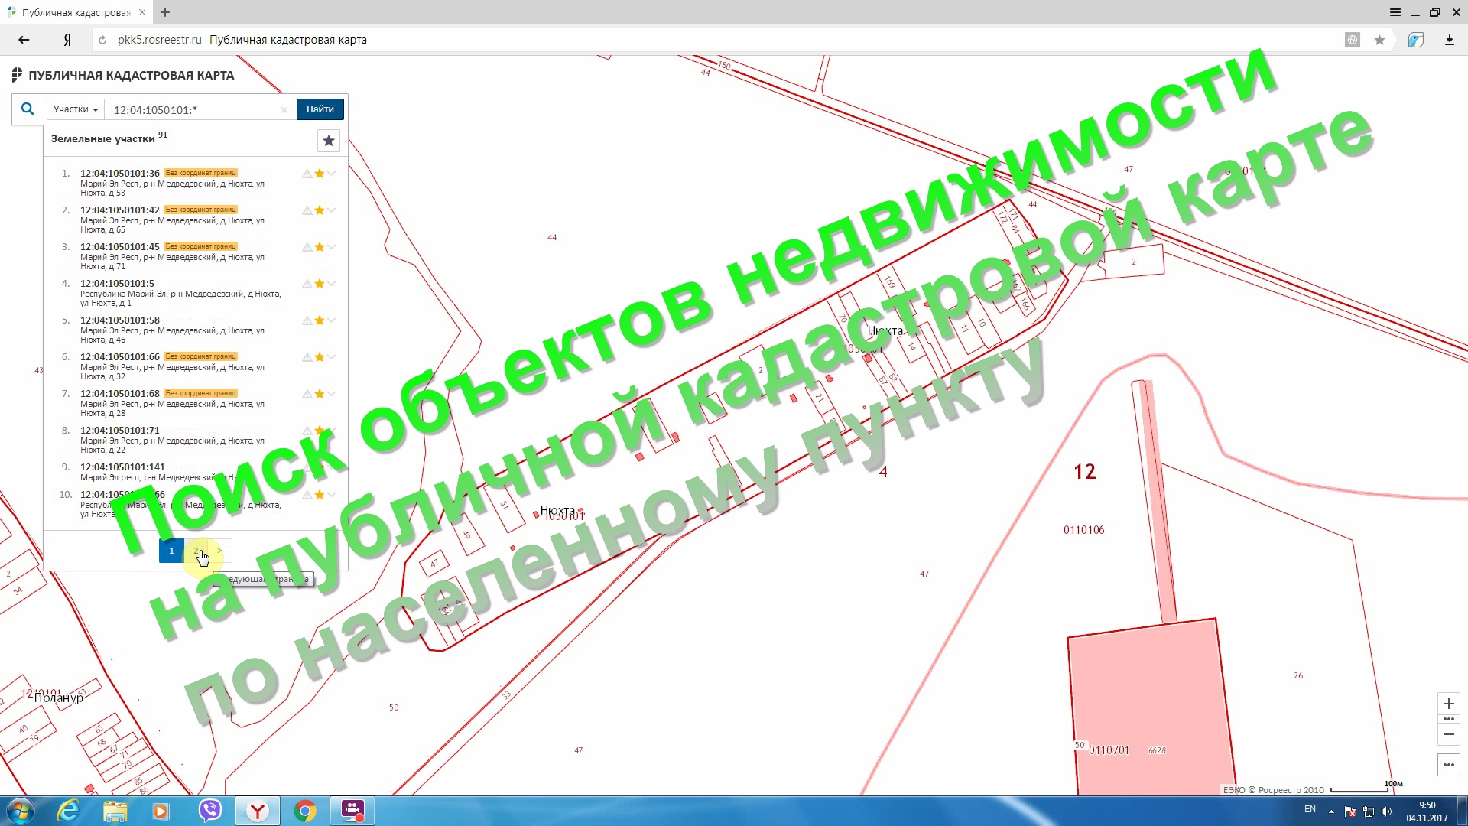This screenshot has height=826, width=1468.
Task: Click the warning triangle on 12:04:1050101:5
Action: 307,284
